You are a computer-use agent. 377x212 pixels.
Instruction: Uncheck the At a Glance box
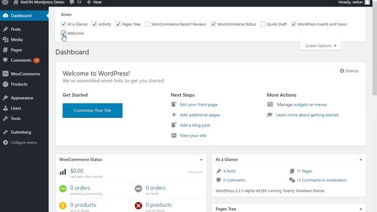click(64, 24)
